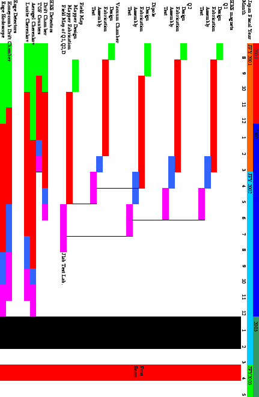The height and width of the screenshot is (397, 259).
Task: Click the "Test" label under Dipole
Action: (130, 11)
